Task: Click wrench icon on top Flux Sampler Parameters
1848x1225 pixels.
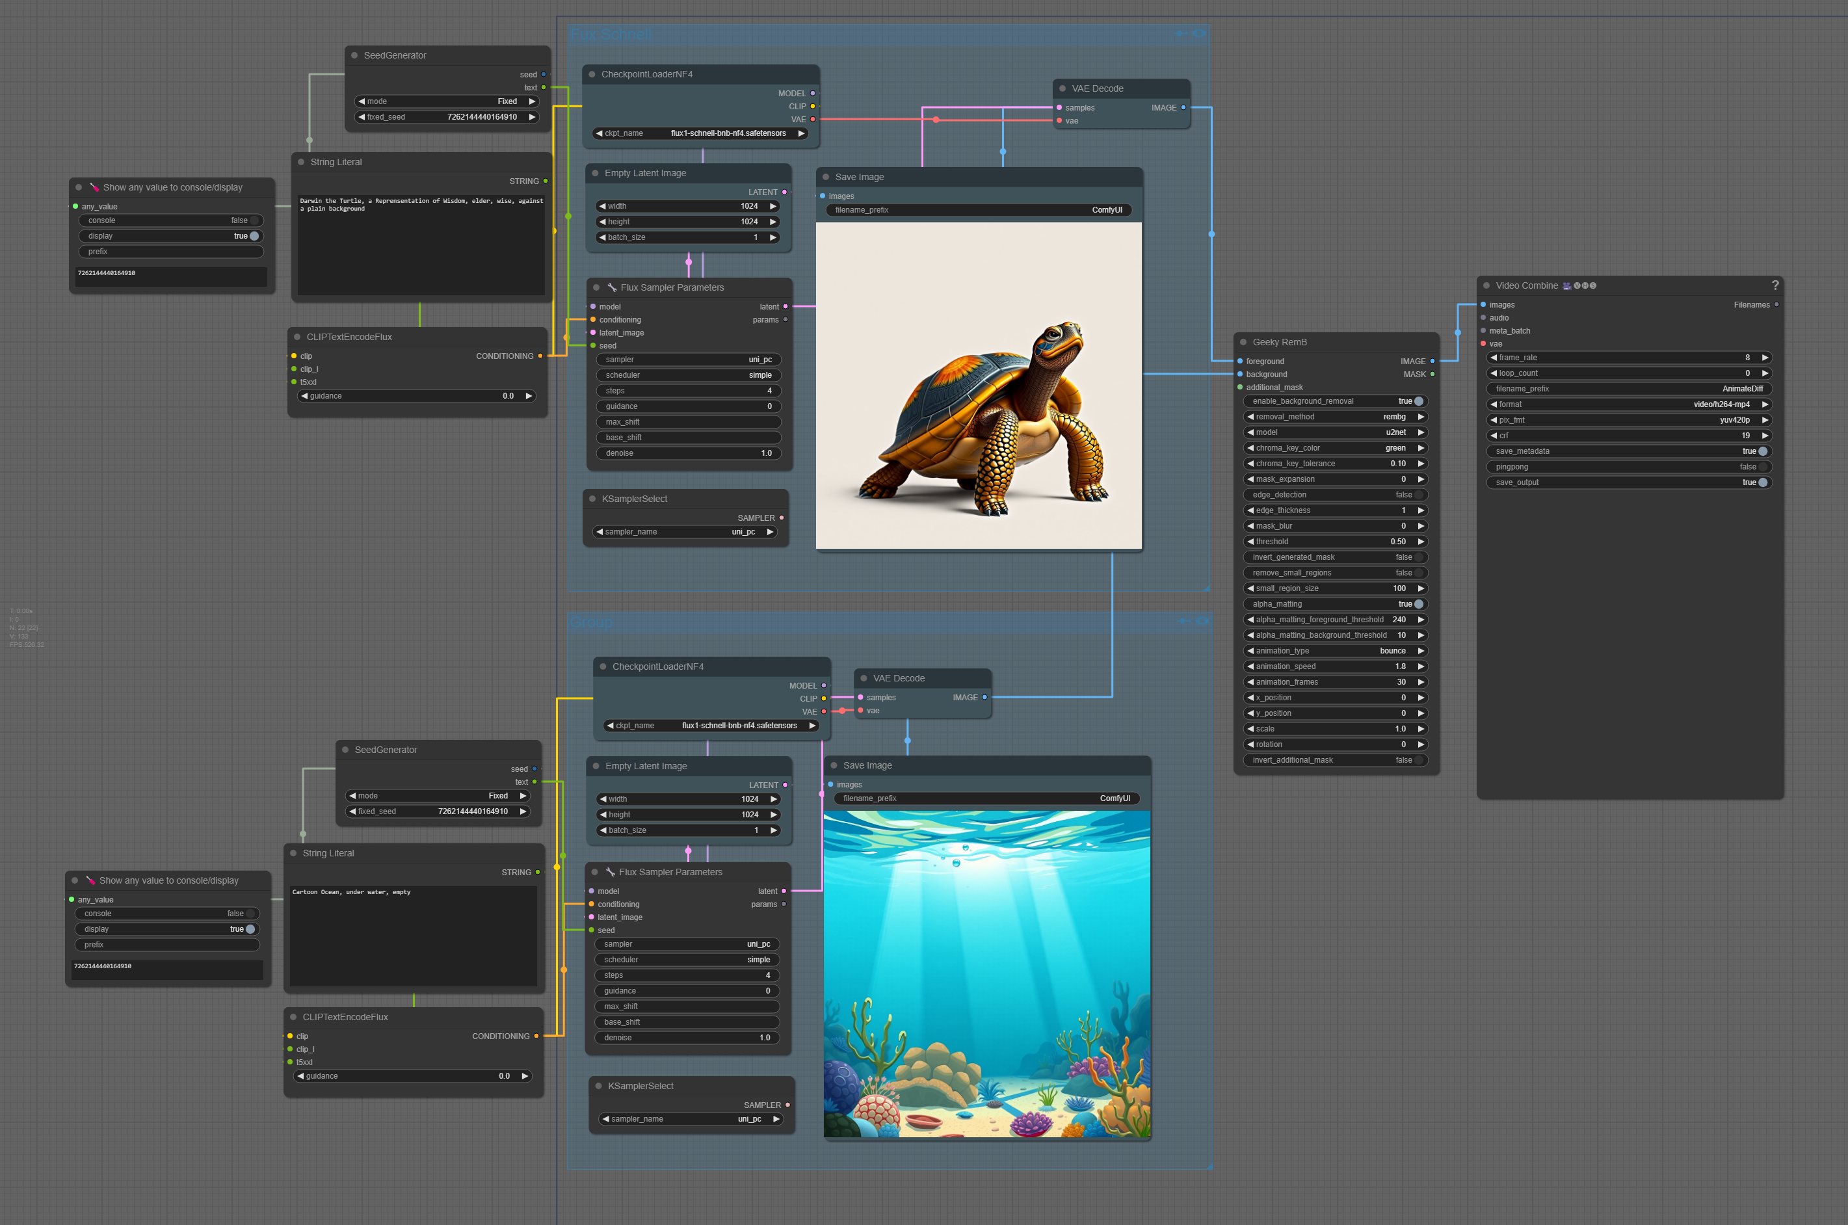Action: 613,287
